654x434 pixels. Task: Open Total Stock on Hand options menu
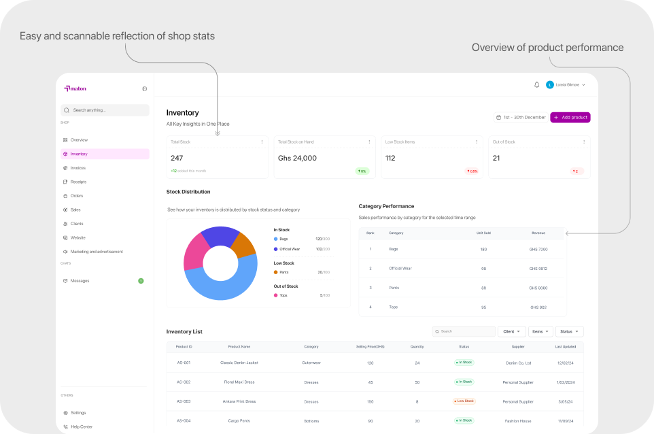tap(369, 142)
